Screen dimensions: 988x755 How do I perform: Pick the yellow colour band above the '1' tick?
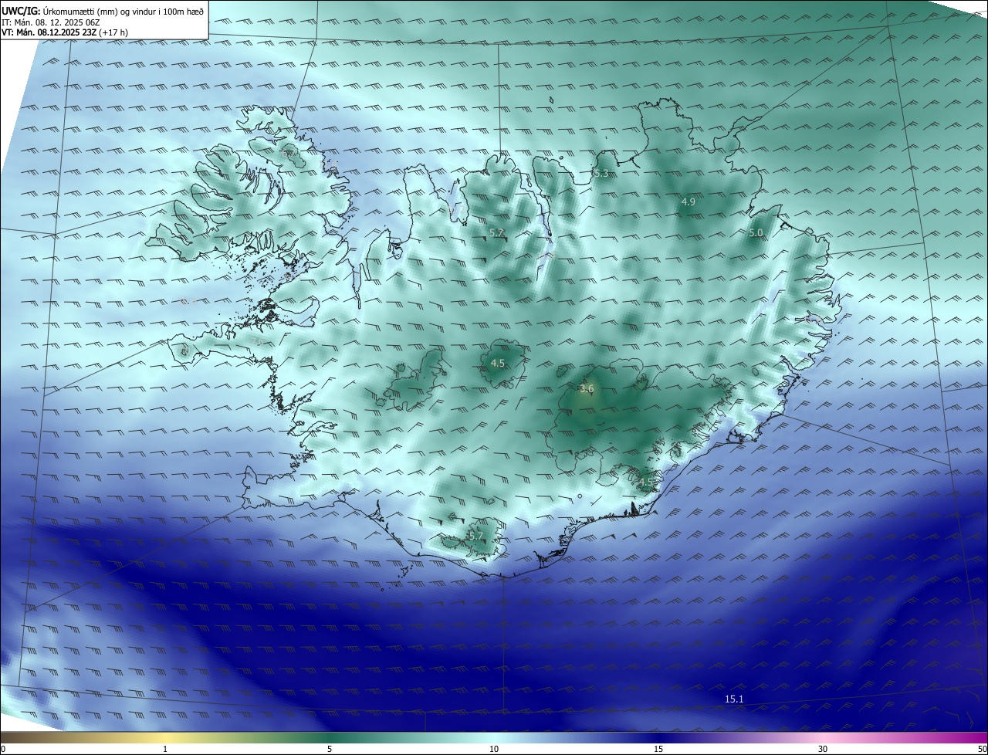tap(166, 738)
